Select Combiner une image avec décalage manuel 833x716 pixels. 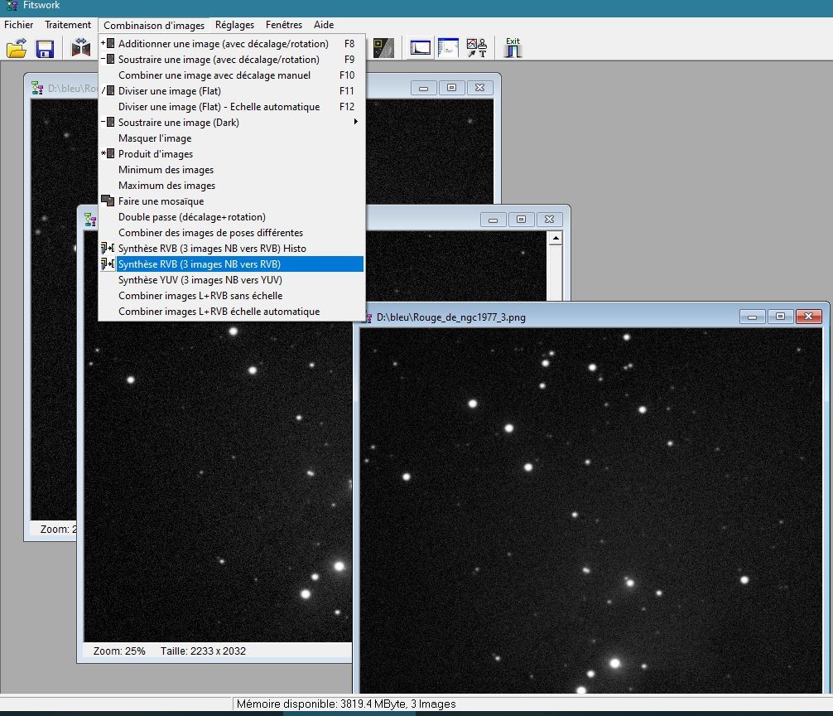(232, 75)
